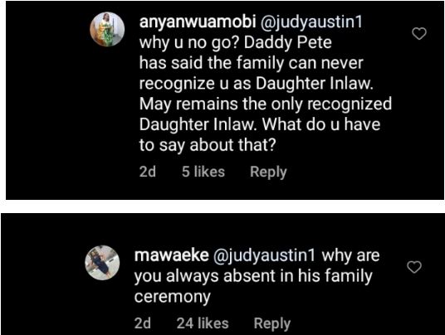Click the 2d timestamp on mawaeke's comment
Viewport: 445px width, 335px height.
(x=143, y=323)
